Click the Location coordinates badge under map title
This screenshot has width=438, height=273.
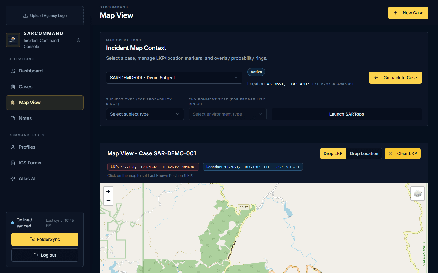click(253, 167)
